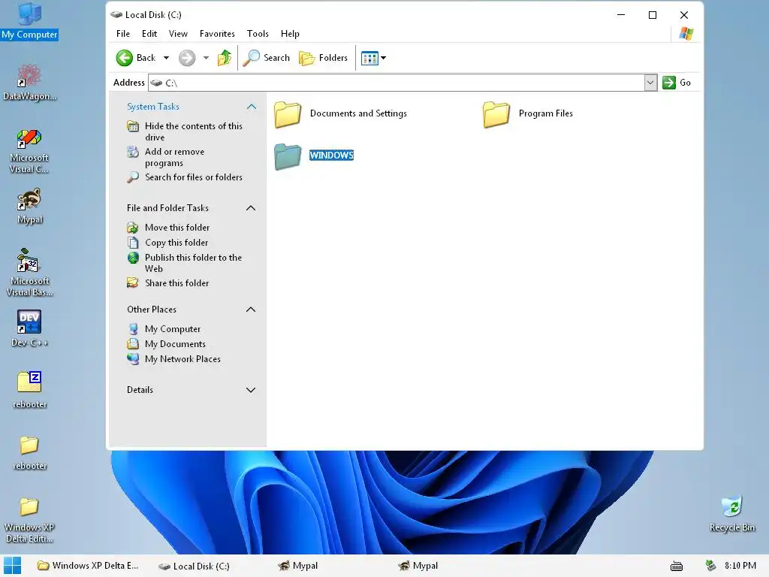Screen dimensions: 769x577
Task: Open the Help menu
Action: pos(290,34)
